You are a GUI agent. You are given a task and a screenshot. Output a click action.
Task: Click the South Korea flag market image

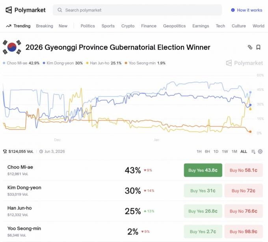(x=12, y=47)
